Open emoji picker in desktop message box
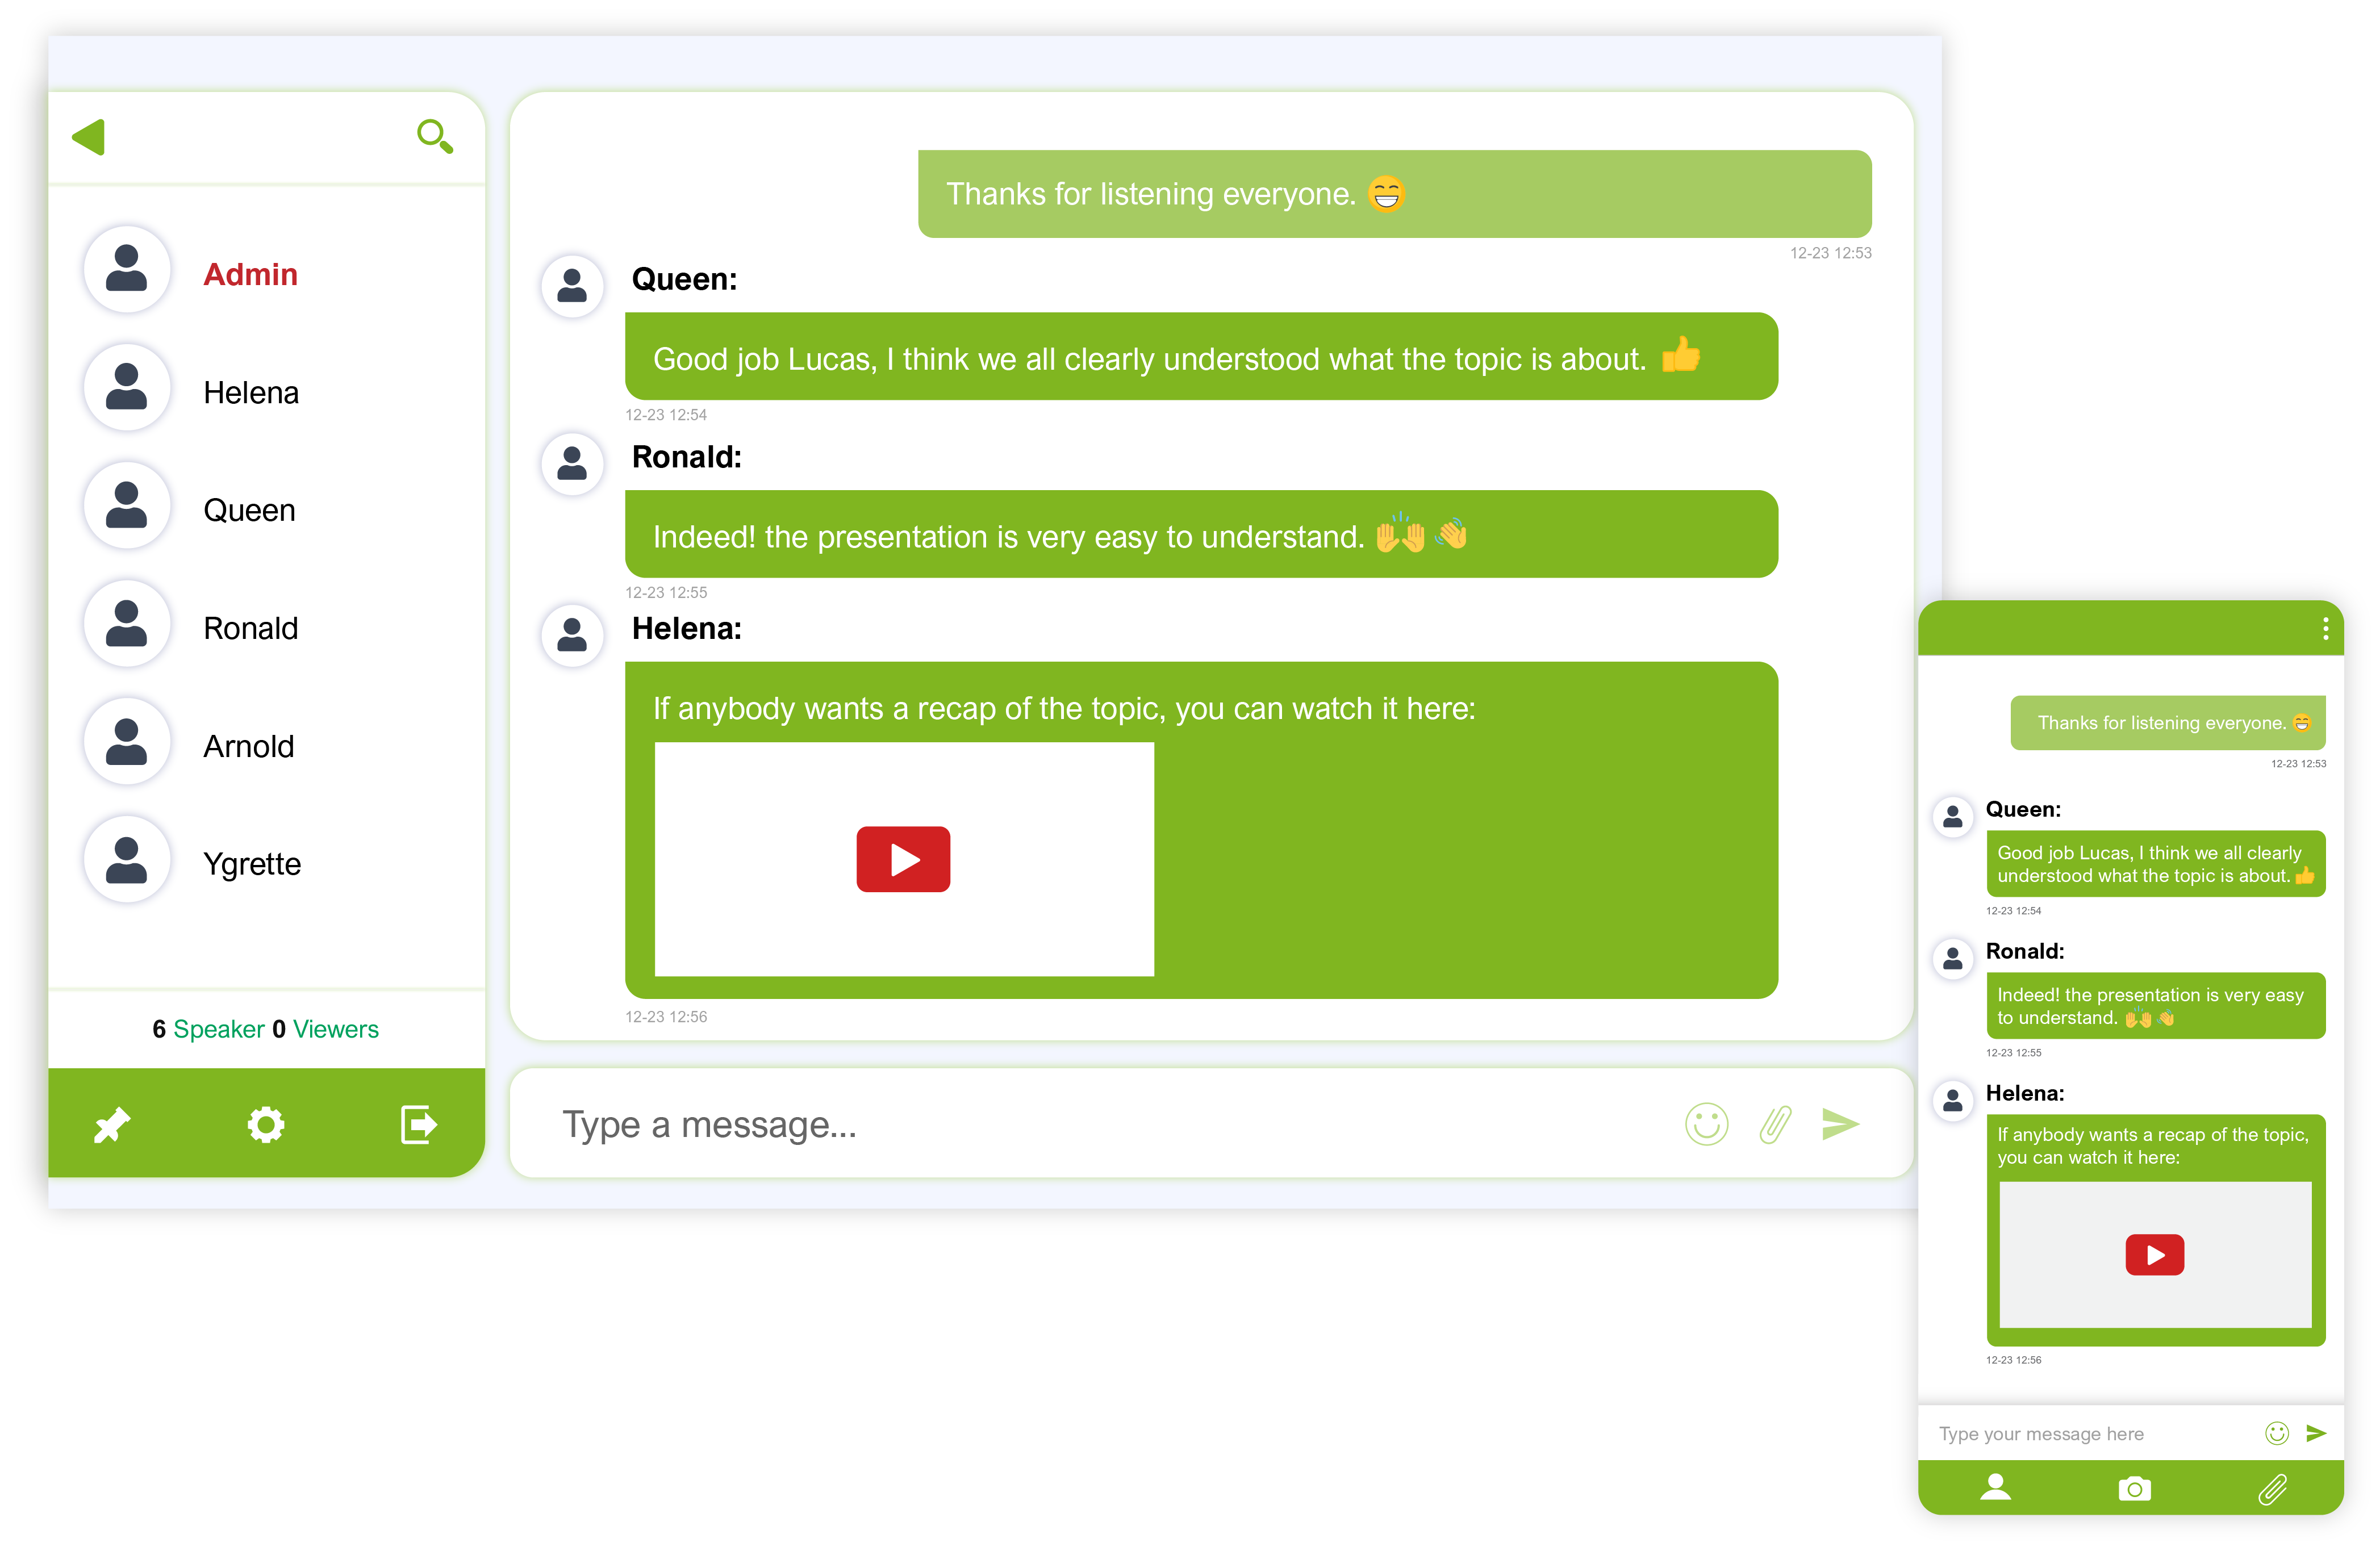 (1706, 1124)
